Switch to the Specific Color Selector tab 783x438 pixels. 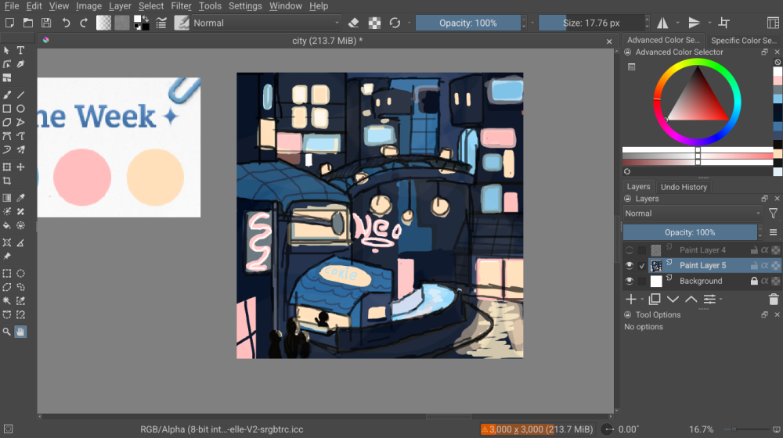(744, 41)
